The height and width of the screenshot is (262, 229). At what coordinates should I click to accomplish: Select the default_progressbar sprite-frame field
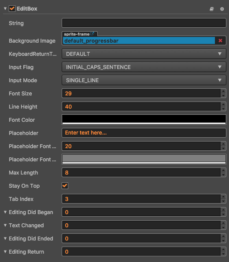pyautogui.click(x=139, y=40)
